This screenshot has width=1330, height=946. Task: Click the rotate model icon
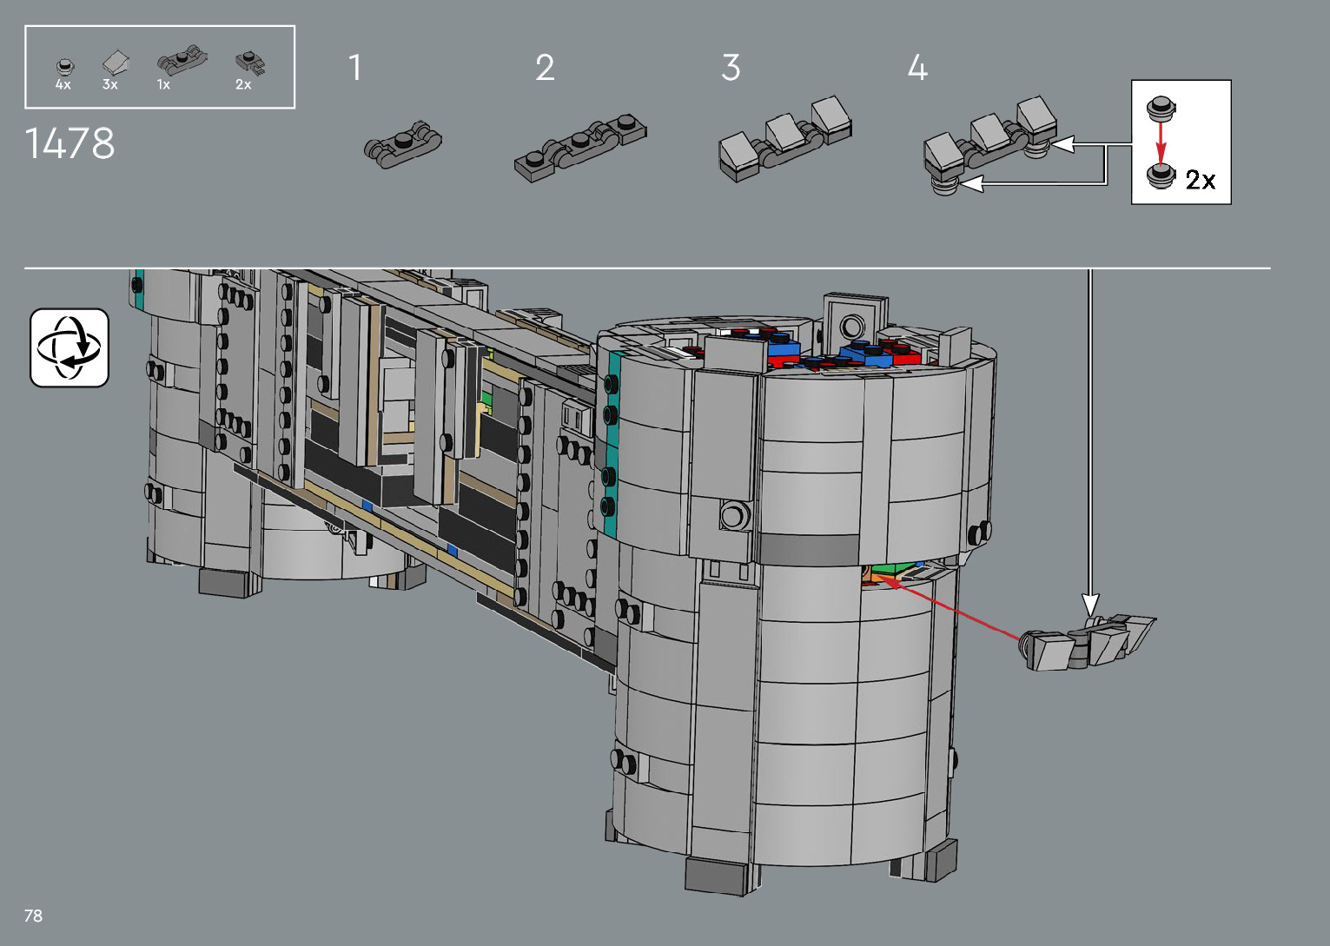[x=69, y=347]
